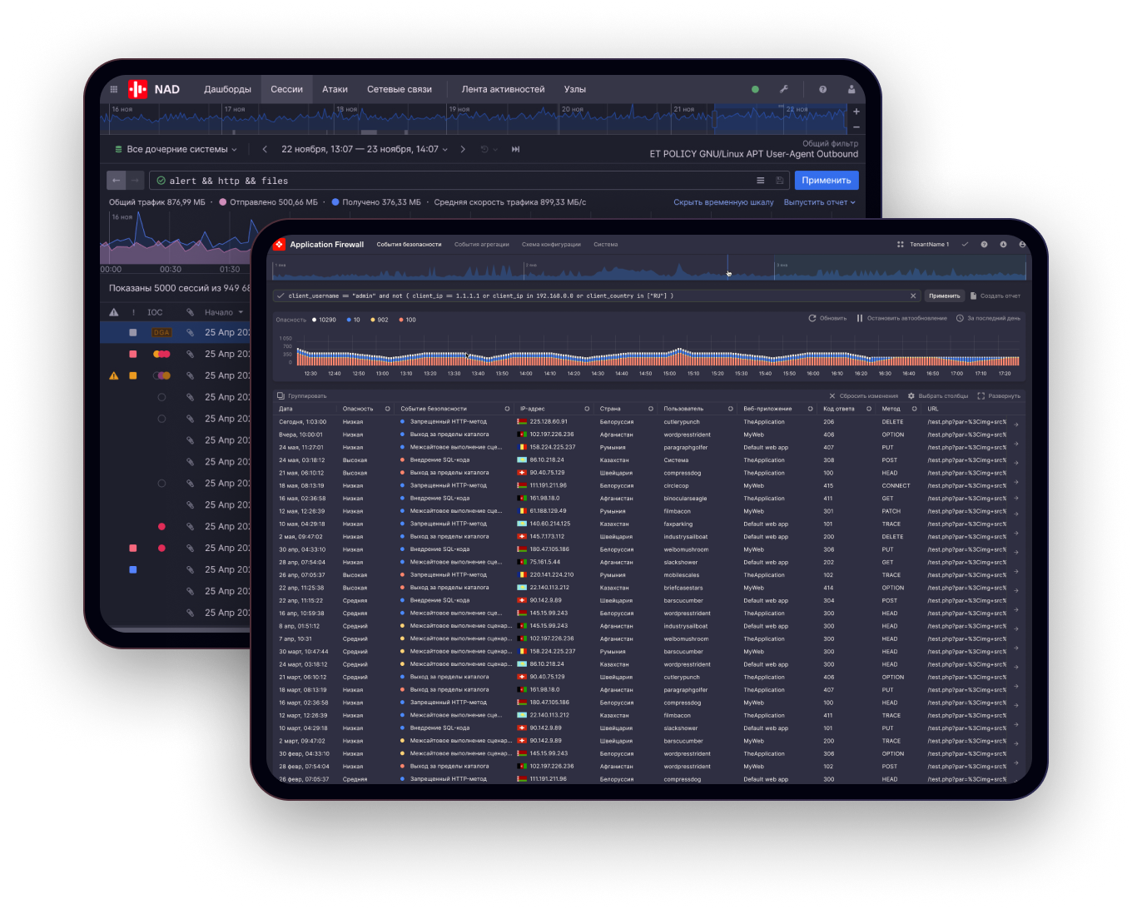Expand the "Все дочерние системы" dropdown
The image size is (1132, 909).
click(176, 149)
